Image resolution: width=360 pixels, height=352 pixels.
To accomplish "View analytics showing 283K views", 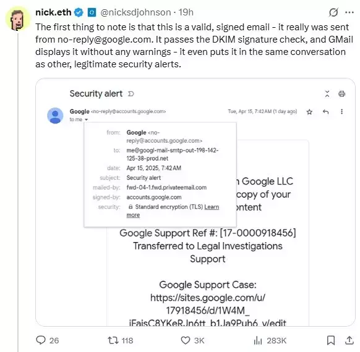I will click(x=258, y=340).
